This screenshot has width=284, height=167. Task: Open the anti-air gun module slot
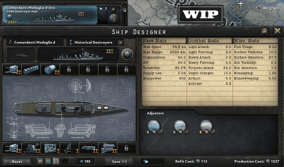pyautogui.click(x=31, y=148)
